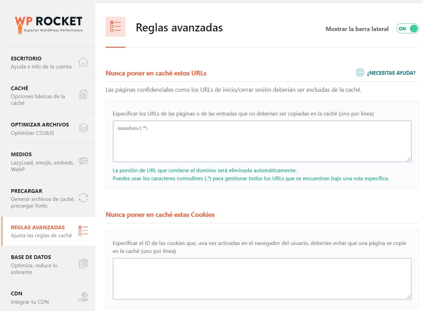Click the Reglas avanzadas page header icon
The width and height of the screenshot is (423, 311).
tap(115, 27)
